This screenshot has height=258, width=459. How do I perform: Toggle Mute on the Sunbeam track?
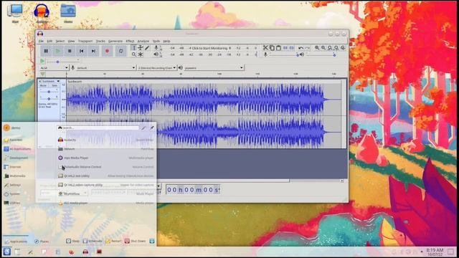(x=43, y=85)
